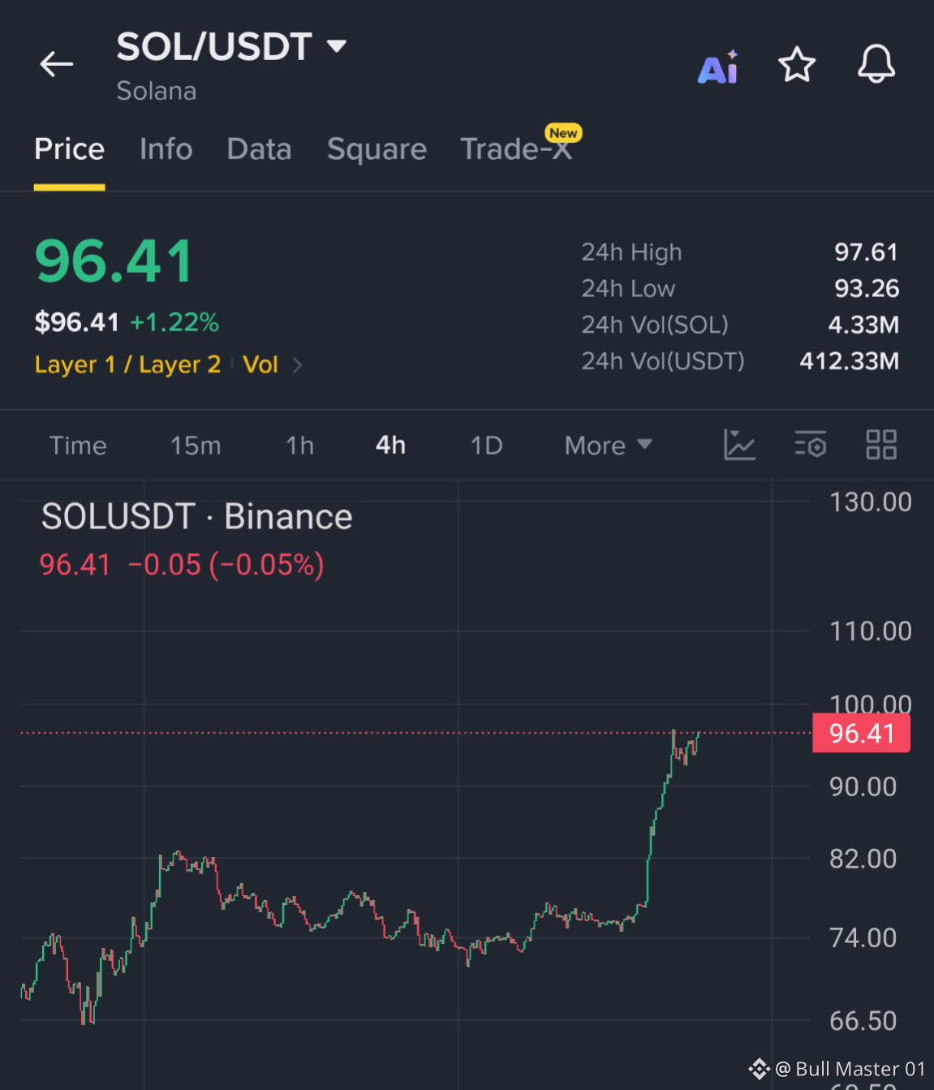Switch to the Price tab

click(x=69, y=149)
